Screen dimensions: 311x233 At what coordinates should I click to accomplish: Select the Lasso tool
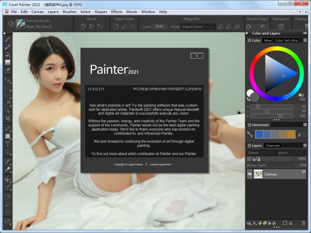[x=8, y=95]
